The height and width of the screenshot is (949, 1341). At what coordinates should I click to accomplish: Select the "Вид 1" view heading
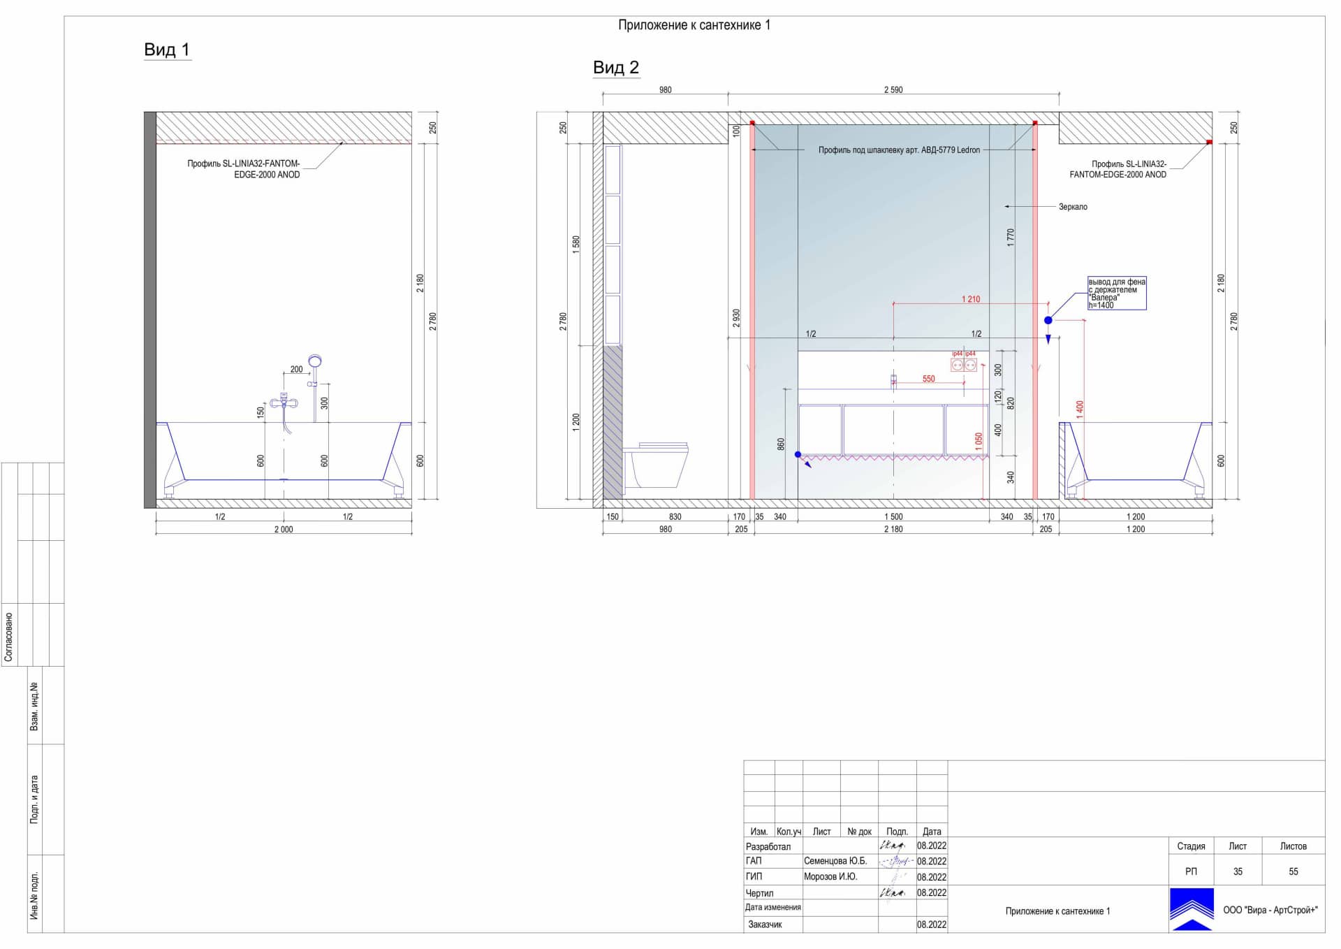[167, 50]
